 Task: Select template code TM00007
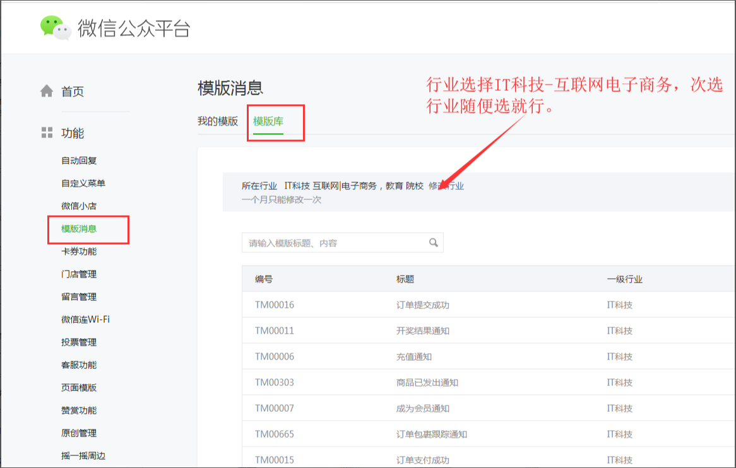[x=275, y=408]
